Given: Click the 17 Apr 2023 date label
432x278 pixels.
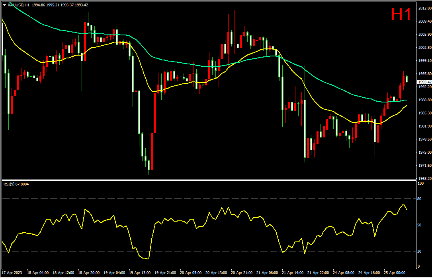Looking at the screenshot, I should (x=12, y=273).
